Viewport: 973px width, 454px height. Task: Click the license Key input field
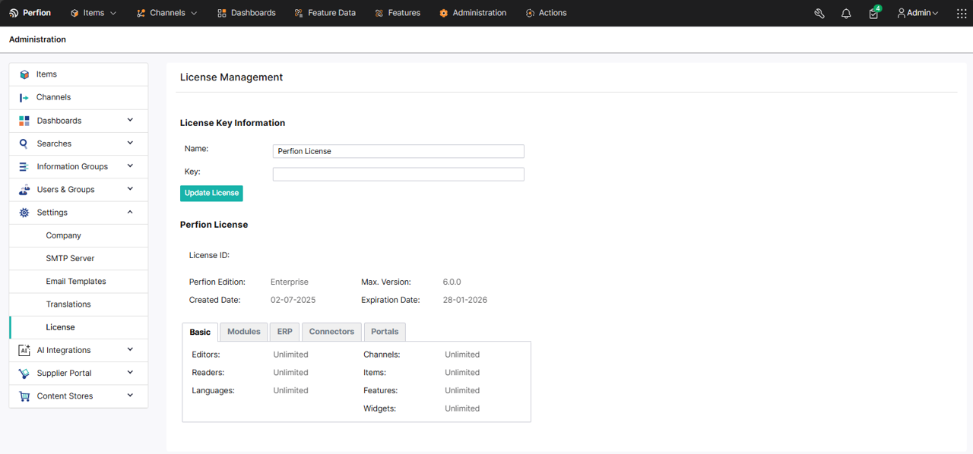point(398,174)
